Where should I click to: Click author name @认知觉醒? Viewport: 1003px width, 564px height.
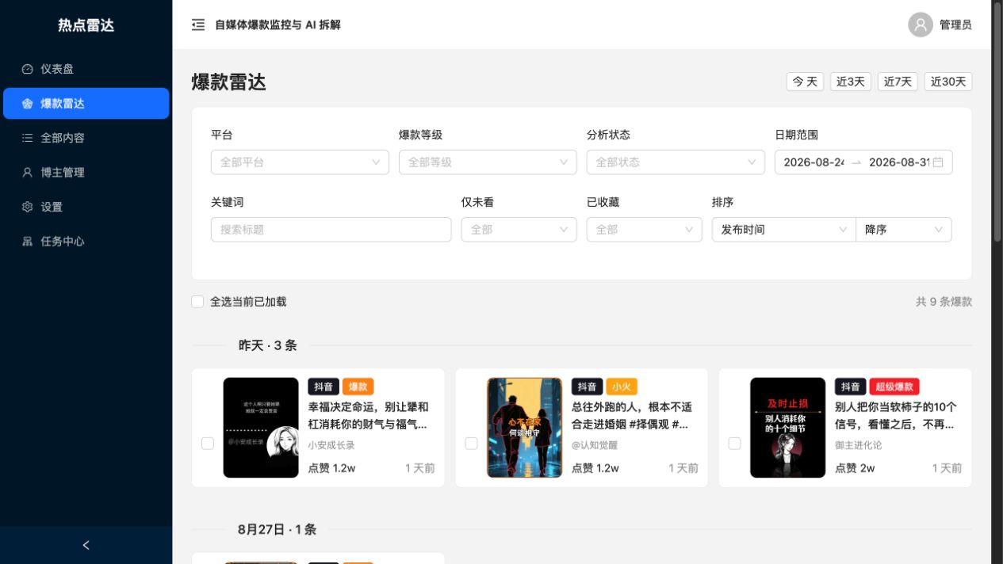[x=595, y=445]
